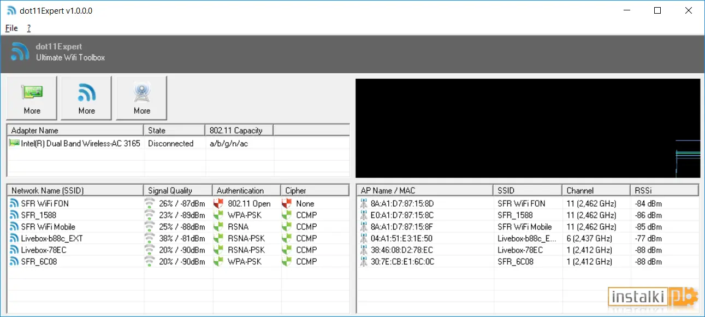The width and height of the screenshot is (705, 317).
Task: Click green shield icon beside RSNA
Action: coord(219,227)
